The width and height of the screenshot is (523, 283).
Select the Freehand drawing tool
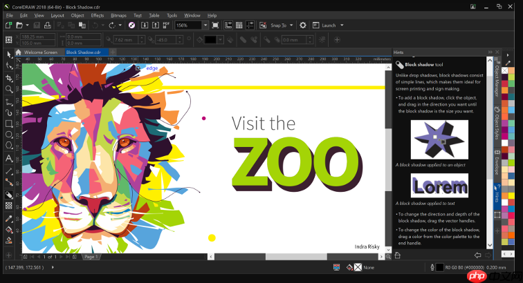[x=9, y=101]
